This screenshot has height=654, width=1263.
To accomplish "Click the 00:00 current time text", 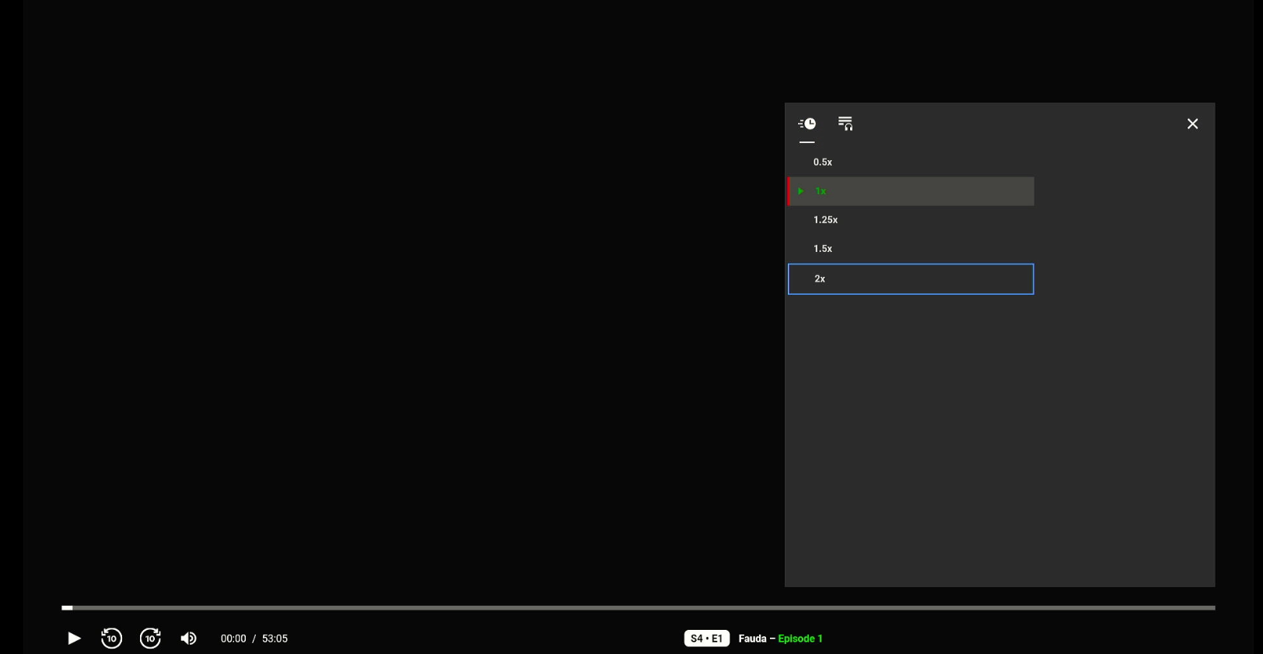I will pyautogui.click(x=233, y=638).
